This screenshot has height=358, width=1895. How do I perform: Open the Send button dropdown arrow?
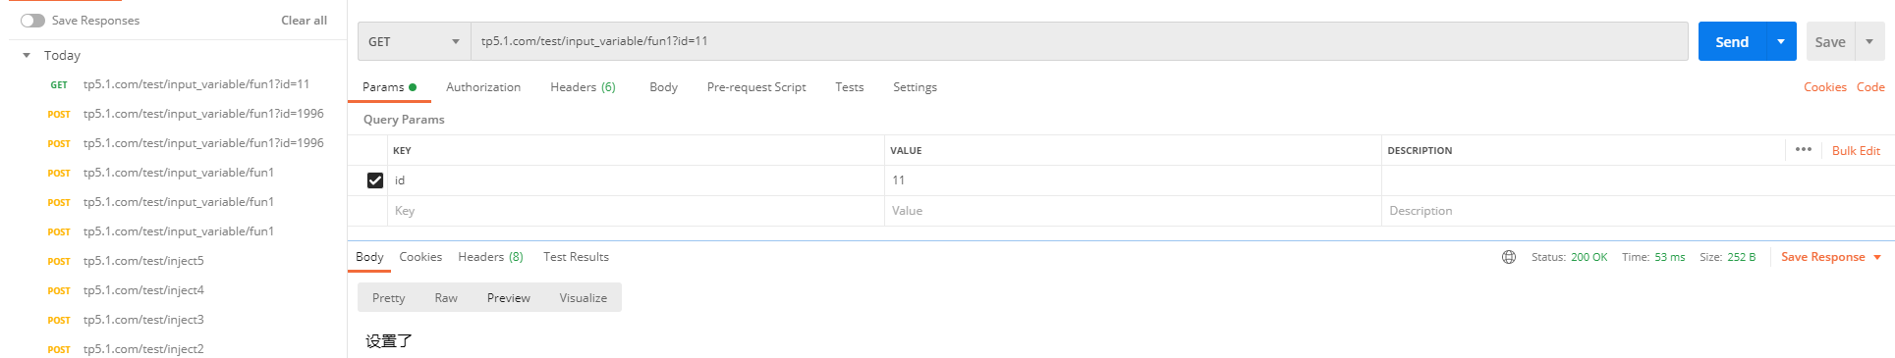click(x=1781, y=41)
